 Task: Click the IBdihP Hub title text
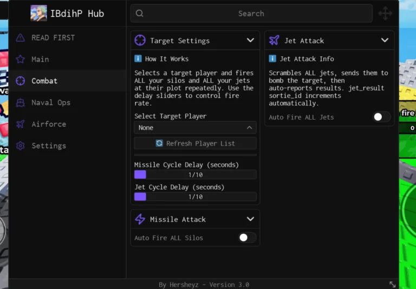(77, 14)
